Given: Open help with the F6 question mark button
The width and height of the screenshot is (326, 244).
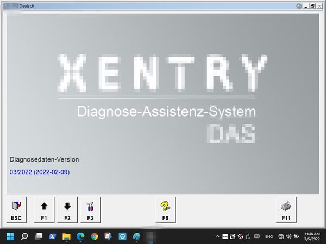Looking at the screenshot, I should pos(166,210).
